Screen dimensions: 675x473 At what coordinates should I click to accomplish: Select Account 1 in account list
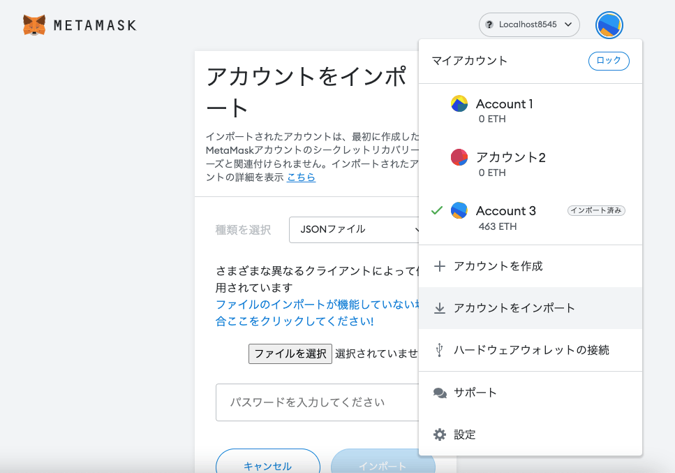pyautogui.click(x=531, y=110)
